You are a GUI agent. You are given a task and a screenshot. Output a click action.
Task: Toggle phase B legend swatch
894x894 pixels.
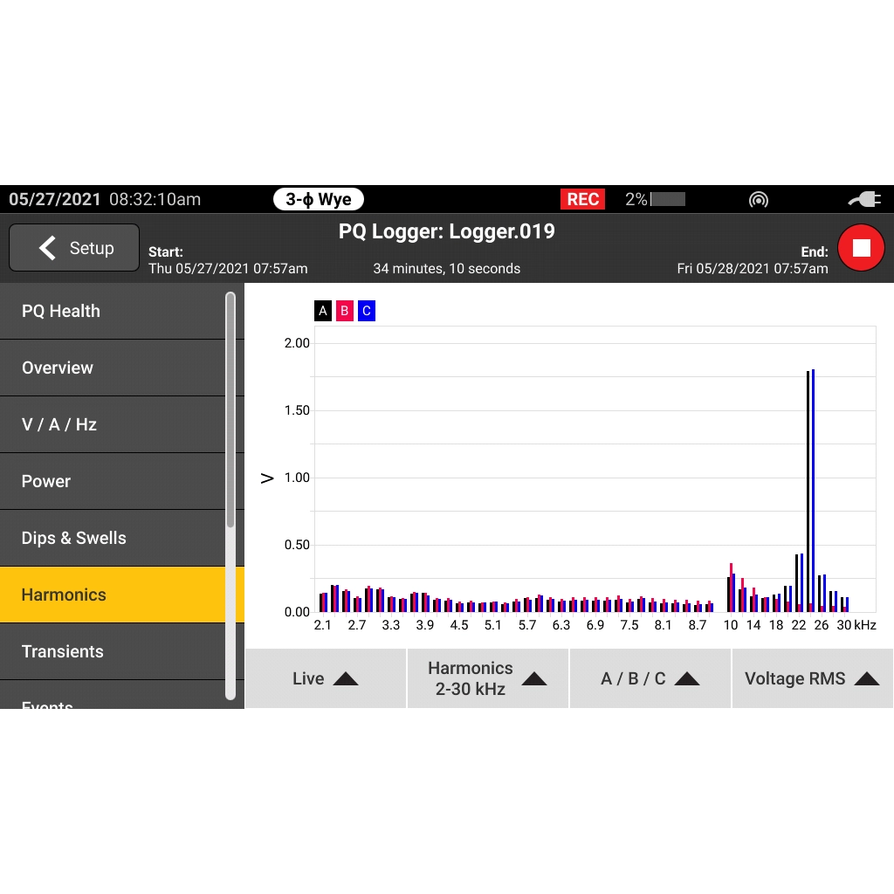click(x=344, y=311)
